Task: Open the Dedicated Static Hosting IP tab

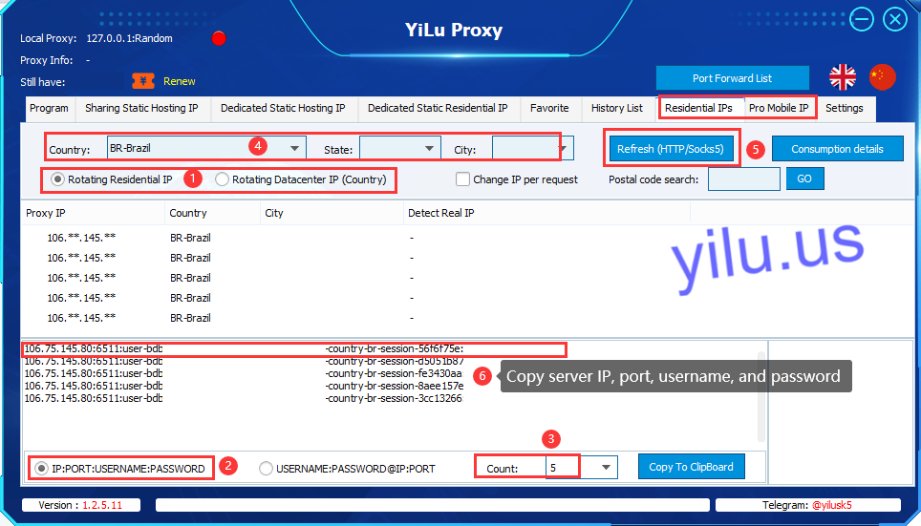Action: [283, 109]
